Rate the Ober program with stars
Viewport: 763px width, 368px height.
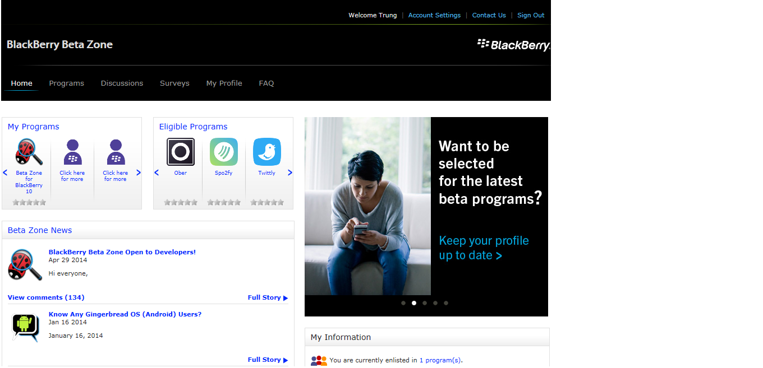tap(181, 202)
